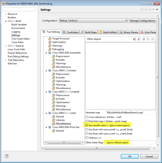162x163 pixels.
Task: Click the Delete icon in Other objects toolbar
Action: click(x=139, y=39)
